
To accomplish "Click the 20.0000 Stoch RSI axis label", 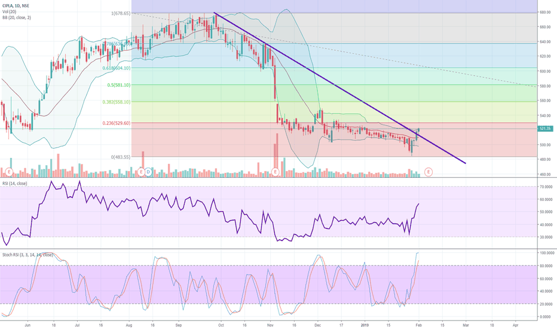I will pyautogui.click(x=546, y=304).
